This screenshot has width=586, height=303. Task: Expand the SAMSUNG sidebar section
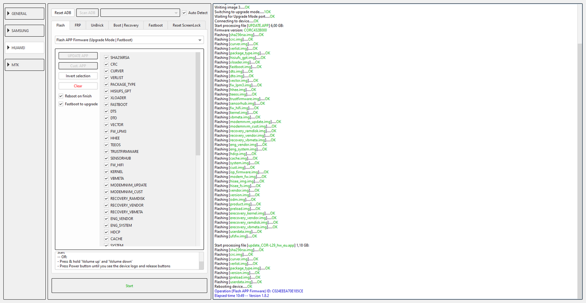[x=25, y=31]
